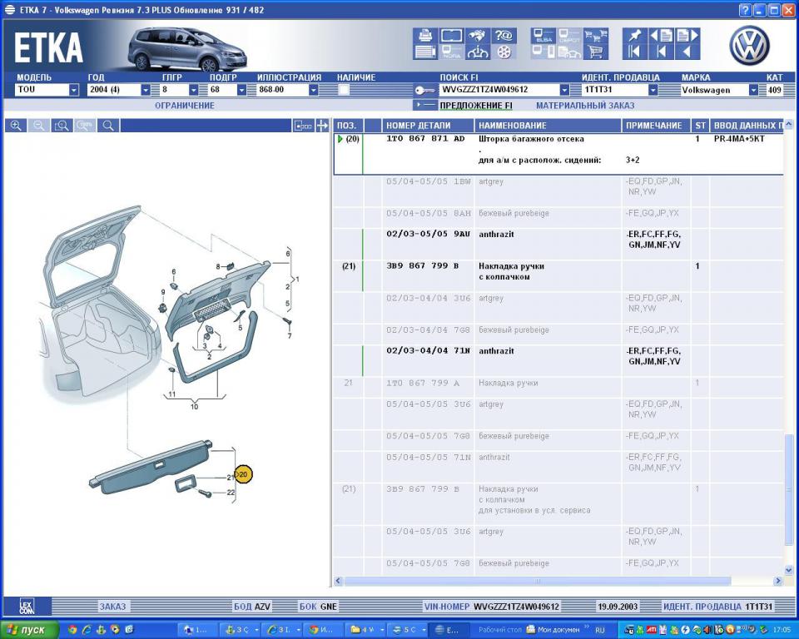Go to the next page document icon

(687, 36)
